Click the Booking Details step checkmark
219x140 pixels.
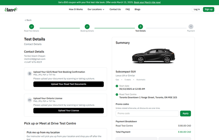(x=87, y=26)
